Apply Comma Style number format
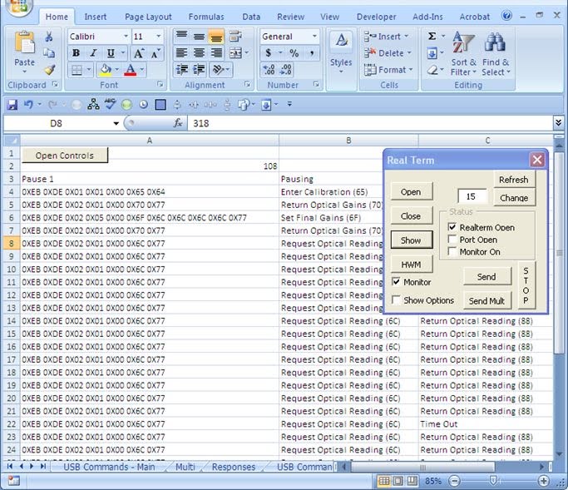The width and height of the screenshot is (568, 490). 312,53
